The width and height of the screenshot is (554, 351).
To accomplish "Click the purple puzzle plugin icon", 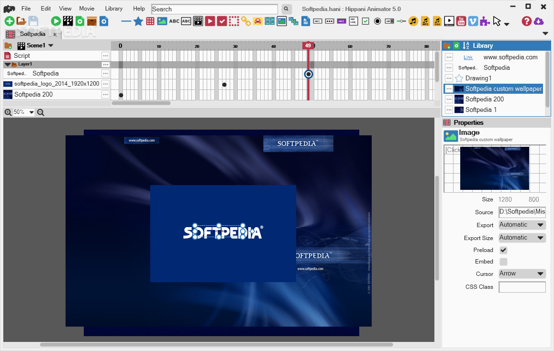I will pyautogui.click(x=485, y=21).
